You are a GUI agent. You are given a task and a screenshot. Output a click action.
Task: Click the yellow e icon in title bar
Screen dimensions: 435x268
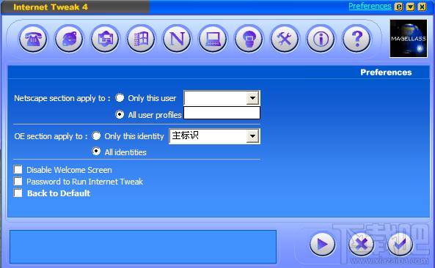(x=398, y=7)
